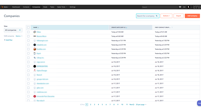Go to the Next page link

(x=132, y=104)
